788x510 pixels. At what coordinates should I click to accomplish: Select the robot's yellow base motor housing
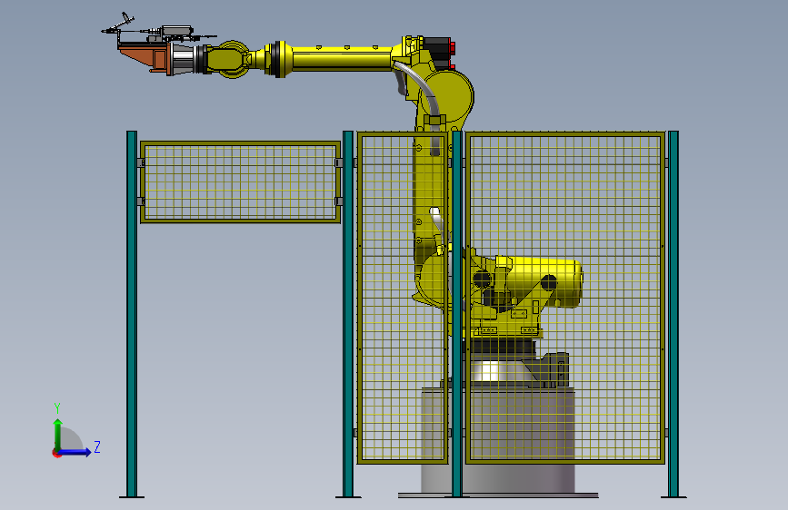coord(545,282)
